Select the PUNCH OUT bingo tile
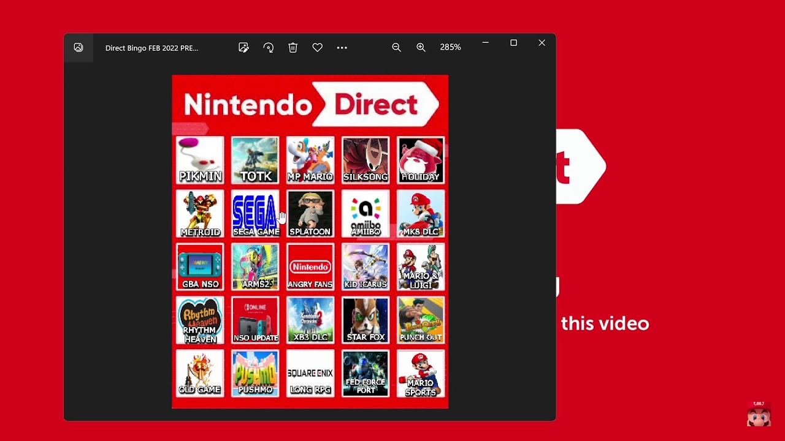Viewport: 785px width, 441px height. click(x=421, y=320)
